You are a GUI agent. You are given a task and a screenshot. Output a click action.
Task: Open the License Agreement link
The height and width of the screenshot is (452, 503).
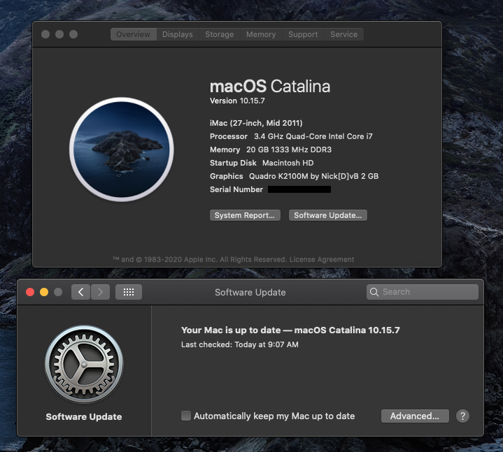(322, 259)
